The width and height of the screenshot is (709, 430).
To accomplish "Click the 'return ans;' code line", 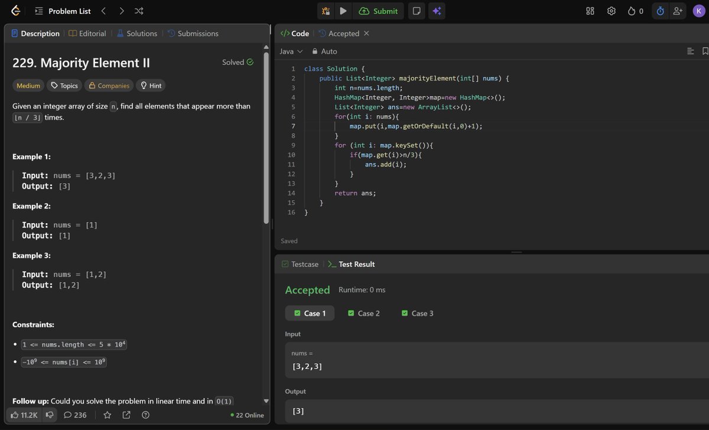I will click(x=355, y=193).
